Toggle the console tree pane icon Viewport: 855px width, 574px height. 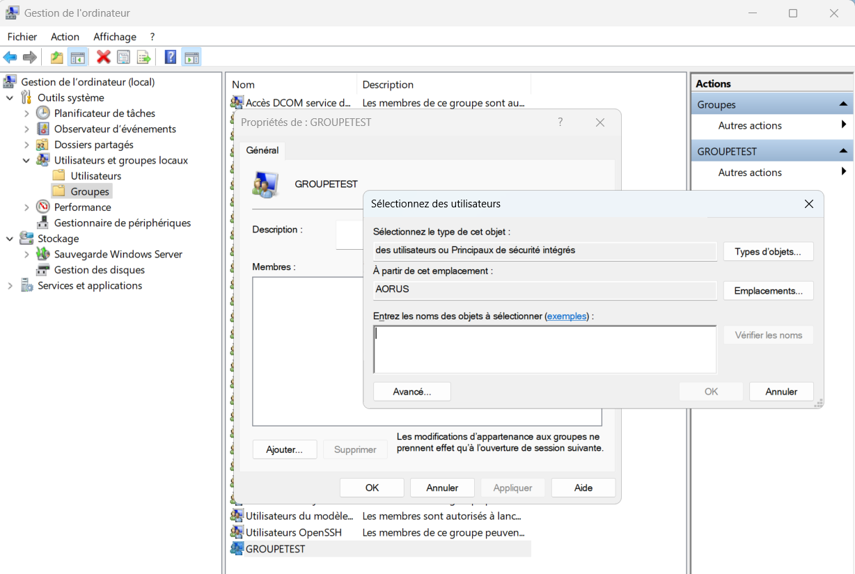point(77,57)
